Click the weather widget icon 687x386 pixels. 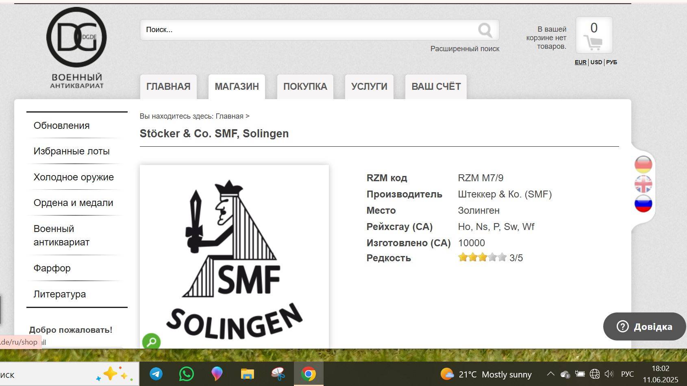447,374
